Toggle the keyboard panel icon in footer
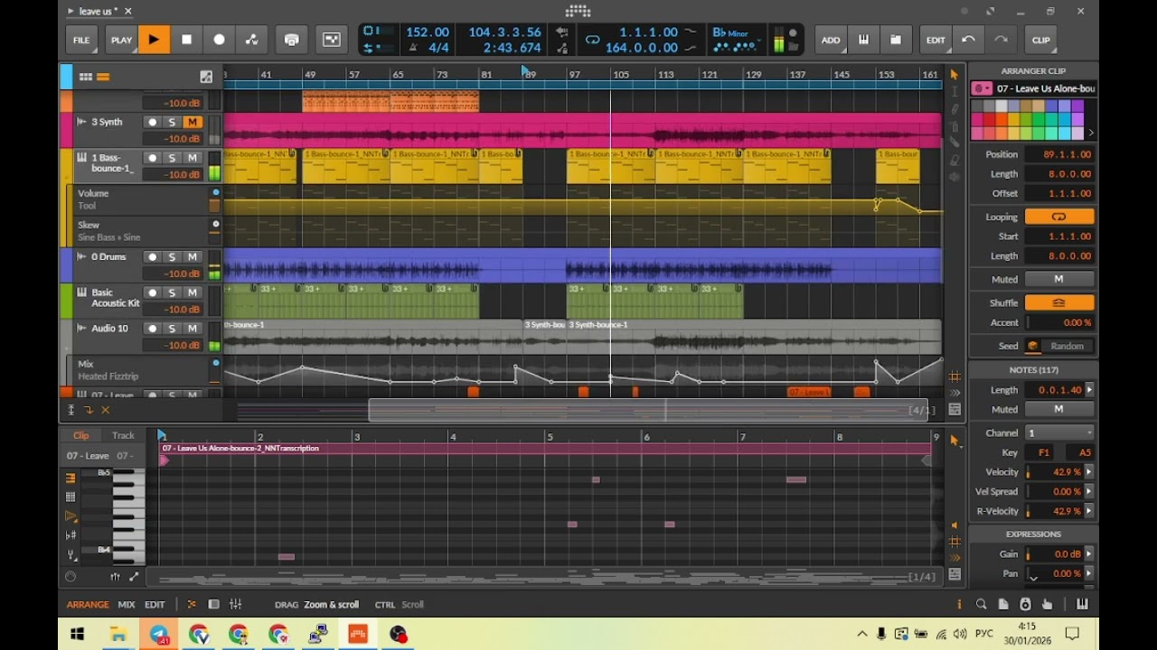This screenshot has width=1157, height=650. pyautogui.click(x=1082, y=604)
